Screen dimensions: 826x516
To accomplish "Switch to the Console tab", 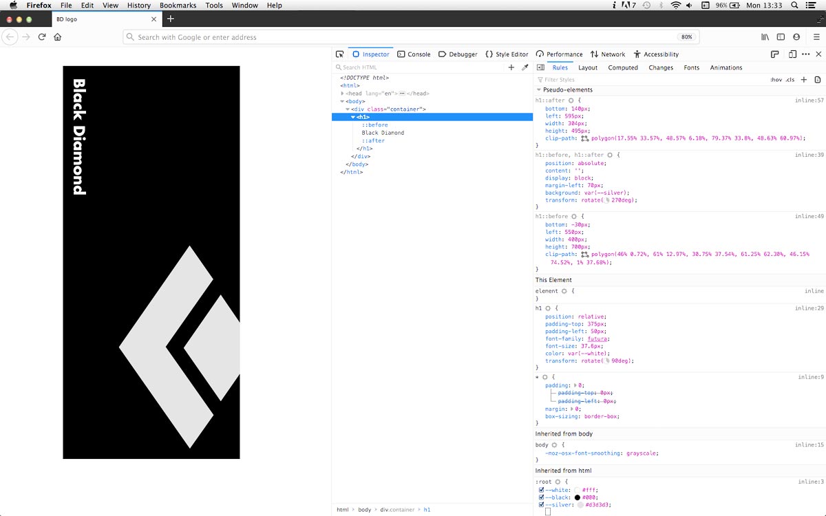I will tap(414, 54).
